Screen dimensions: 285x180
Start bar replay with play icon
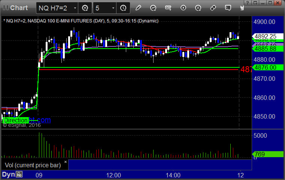[183, 8]
